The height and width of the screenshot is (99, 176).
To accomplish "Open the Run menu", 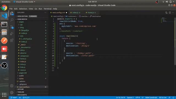I will (40, 9).
